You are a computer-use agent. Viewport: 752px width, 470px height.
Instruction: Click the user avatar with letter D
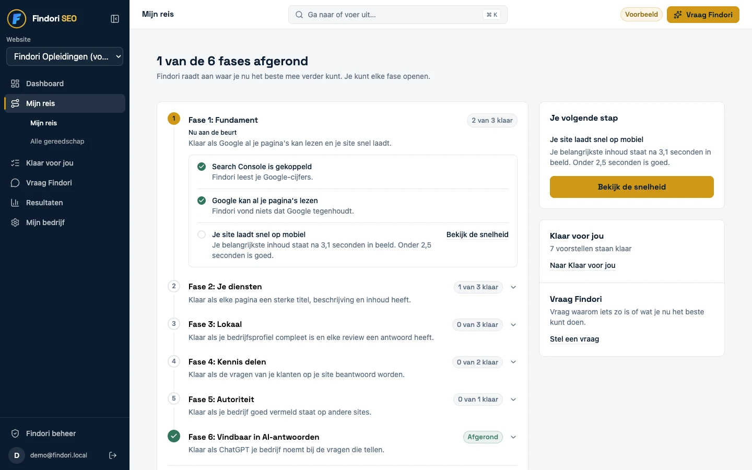[x=17, y=455]
